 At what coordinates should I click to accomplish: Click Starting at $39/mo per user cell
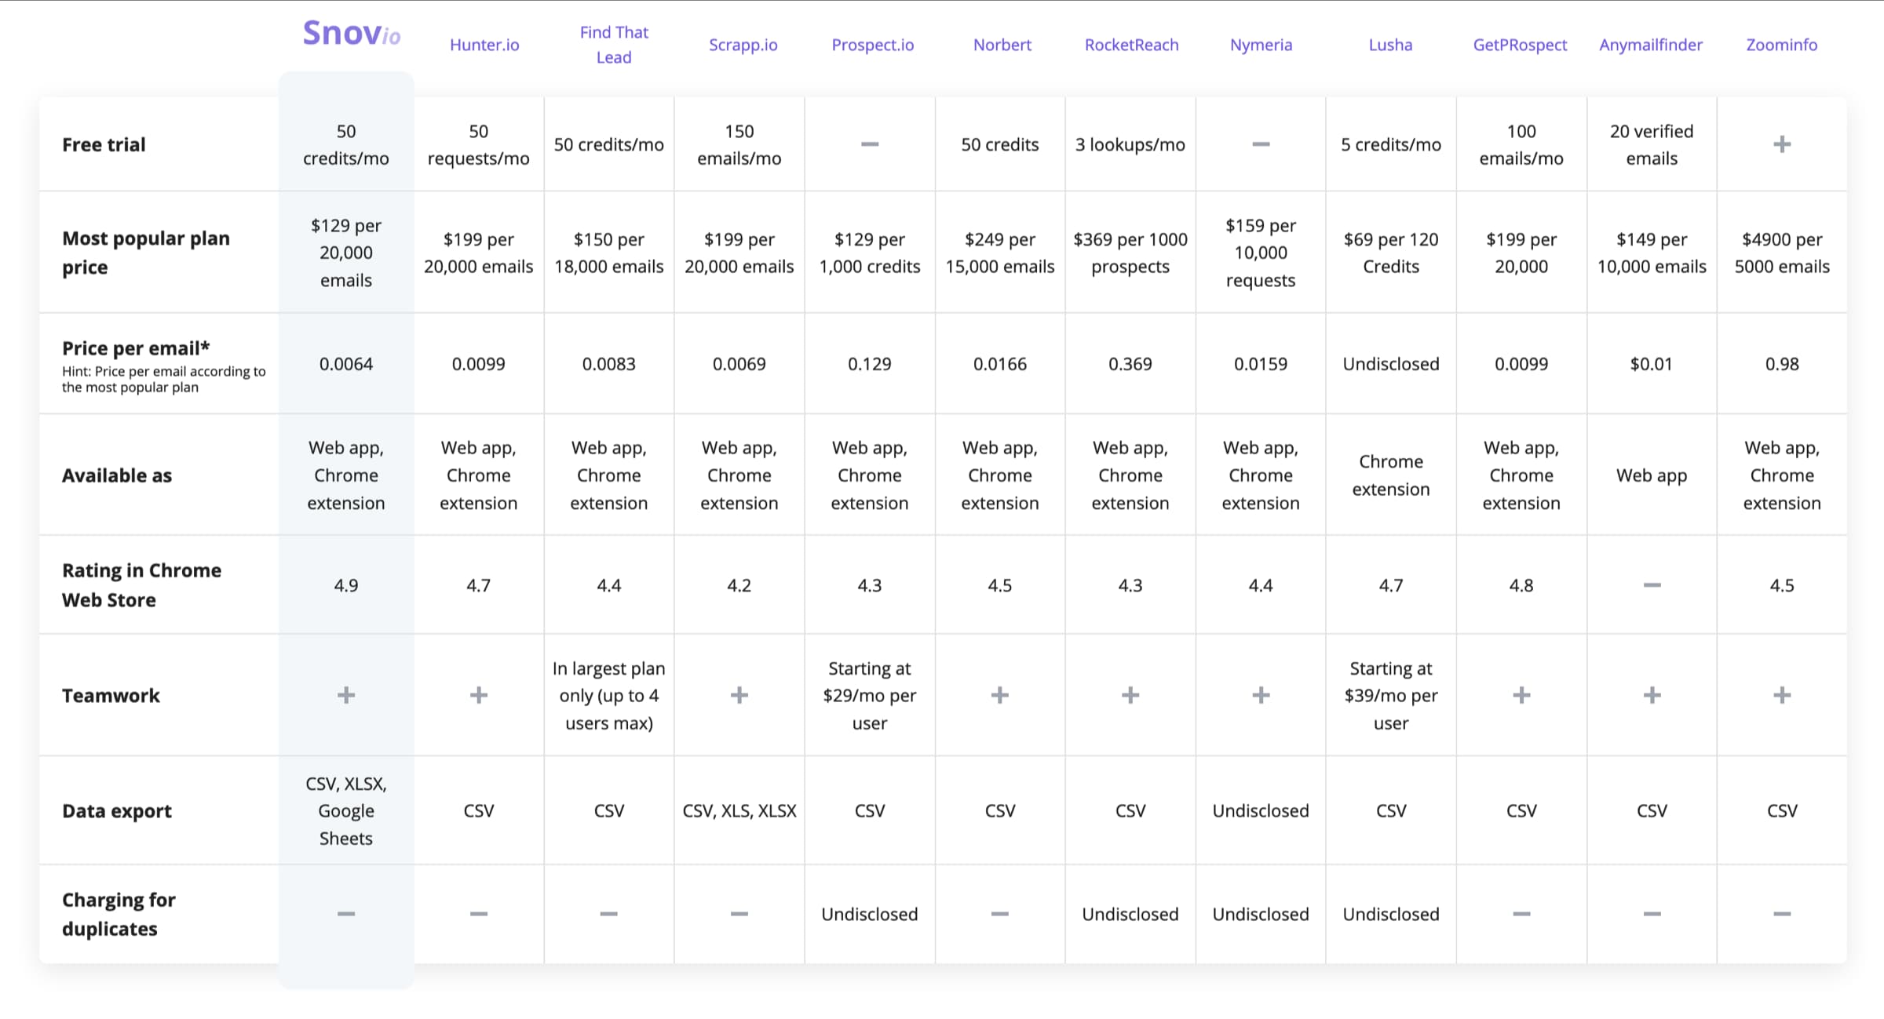1391,695
